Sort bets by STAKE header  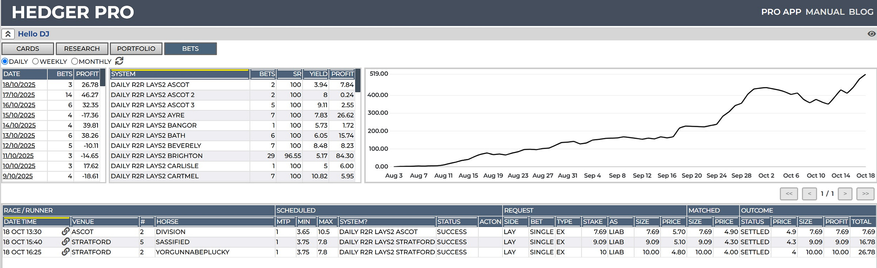coord(594,222)
